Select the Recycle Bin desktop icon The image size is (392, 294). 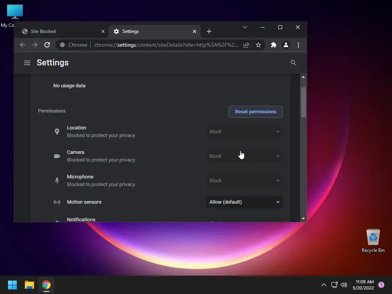coord(373,241)
